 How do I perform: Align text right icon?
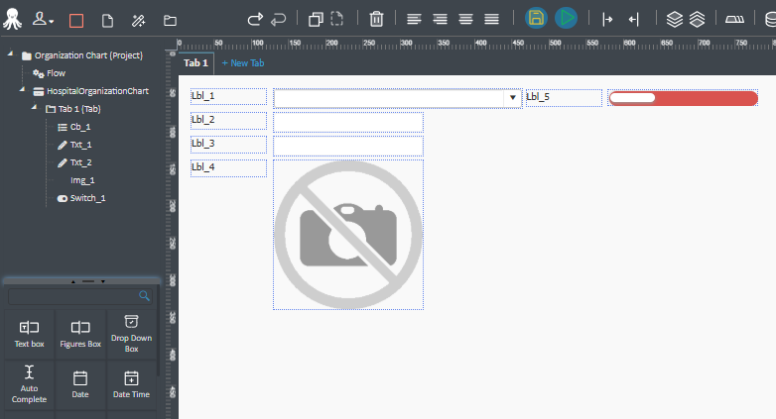(x=440, y=19)
